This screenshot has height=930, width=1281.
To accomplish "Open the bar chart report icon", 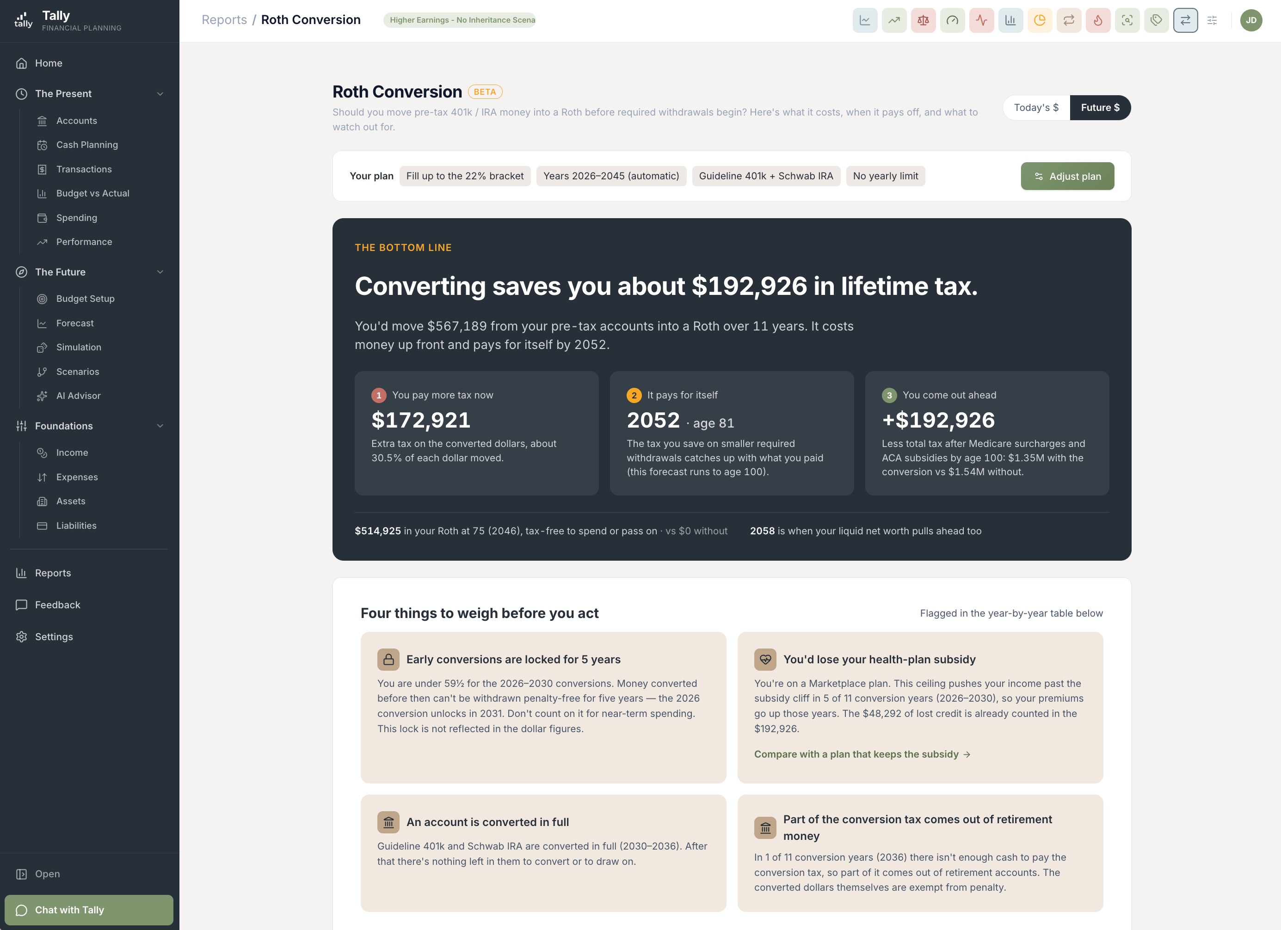I will click(1010, 20).
